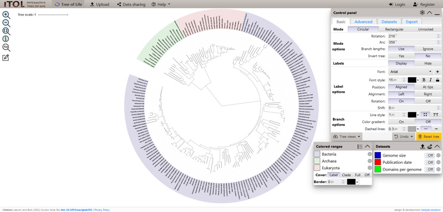Fit the tree to screen
Viewport: 443px width, 212px height.
6,31
